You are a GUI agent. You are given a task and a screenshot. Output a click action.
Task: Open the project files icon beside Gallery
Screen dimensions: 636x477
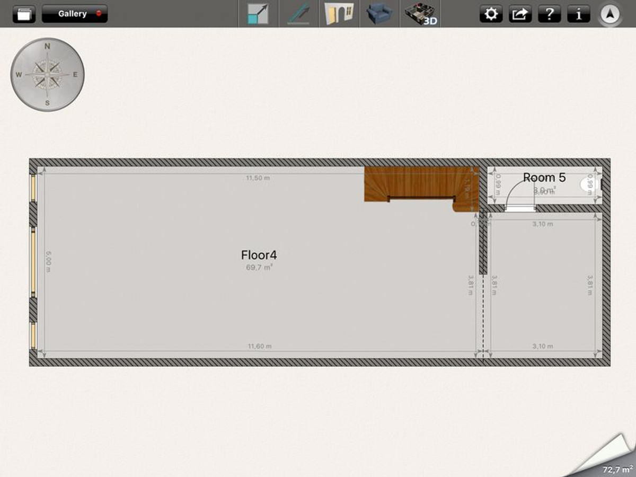(x=24, y=14)
